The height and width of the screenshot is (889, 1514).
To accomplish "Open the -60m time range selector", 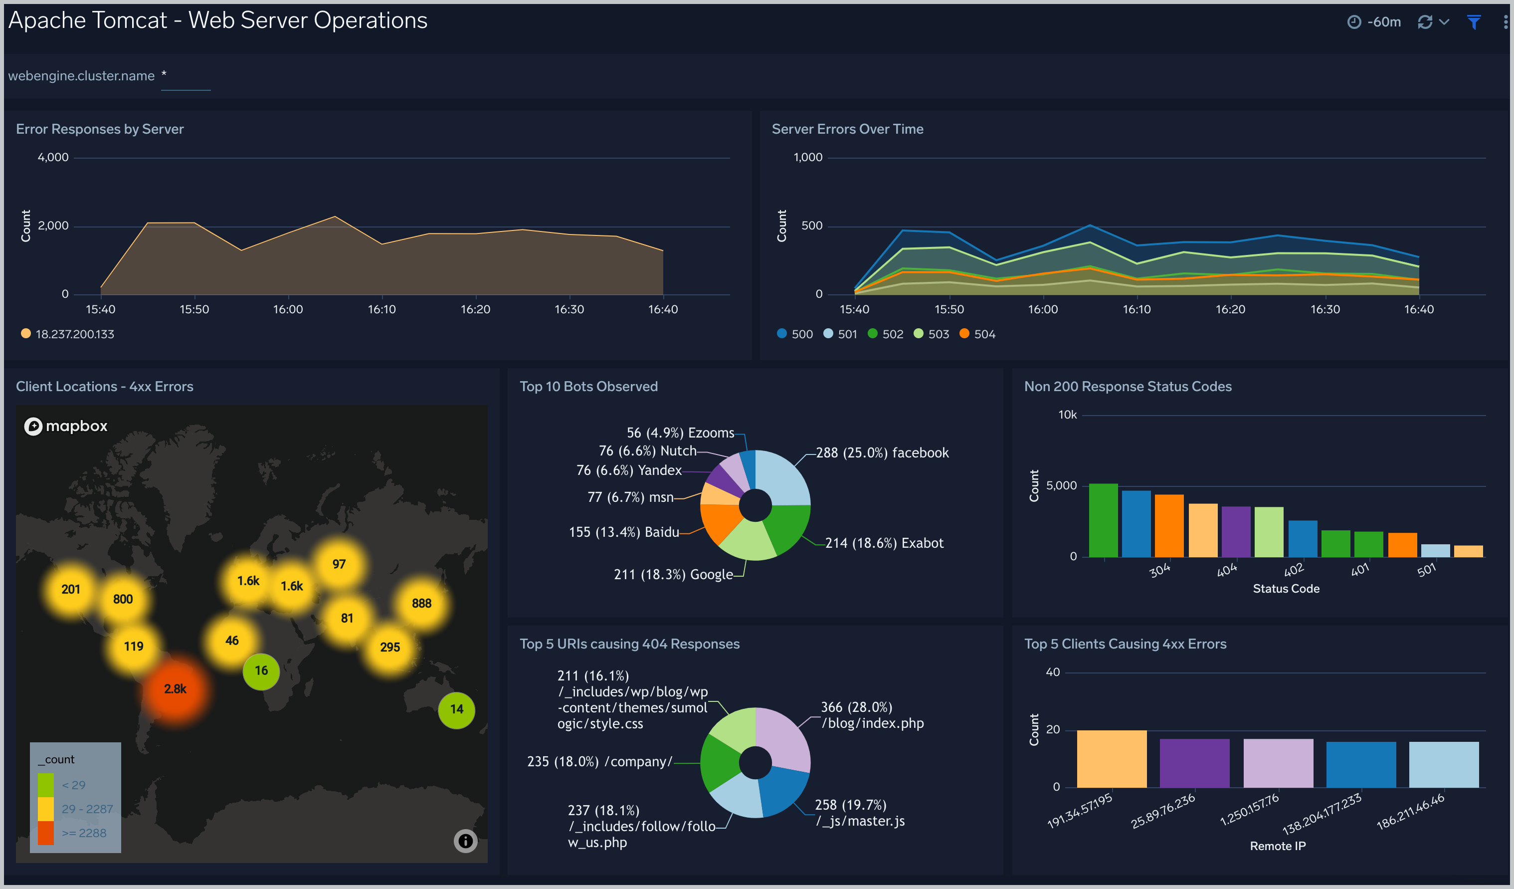I will click(x=1373, y=22).
